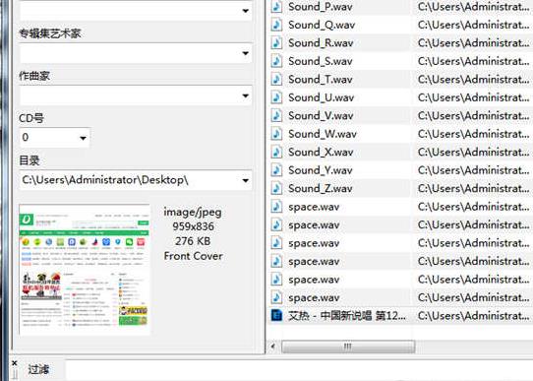Image resolution: width=533 pixels, height=381 pixels.
Task: Click the file icon for Sound_W.wav
Action: pyautogui.click(x=276, y=134)
